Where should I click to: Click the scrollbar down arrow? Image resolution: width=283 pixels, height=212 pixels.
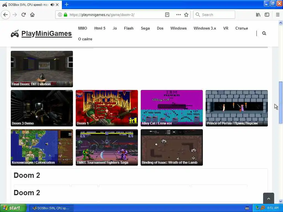coord(281,201)
